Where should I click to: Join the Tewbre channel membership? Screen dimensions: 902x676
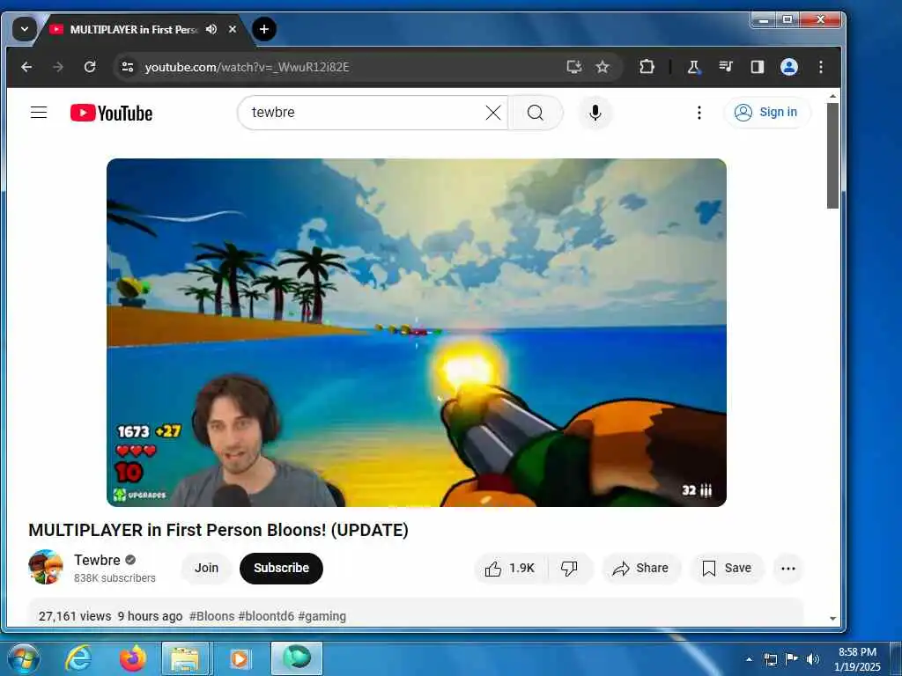pos(206,568)
